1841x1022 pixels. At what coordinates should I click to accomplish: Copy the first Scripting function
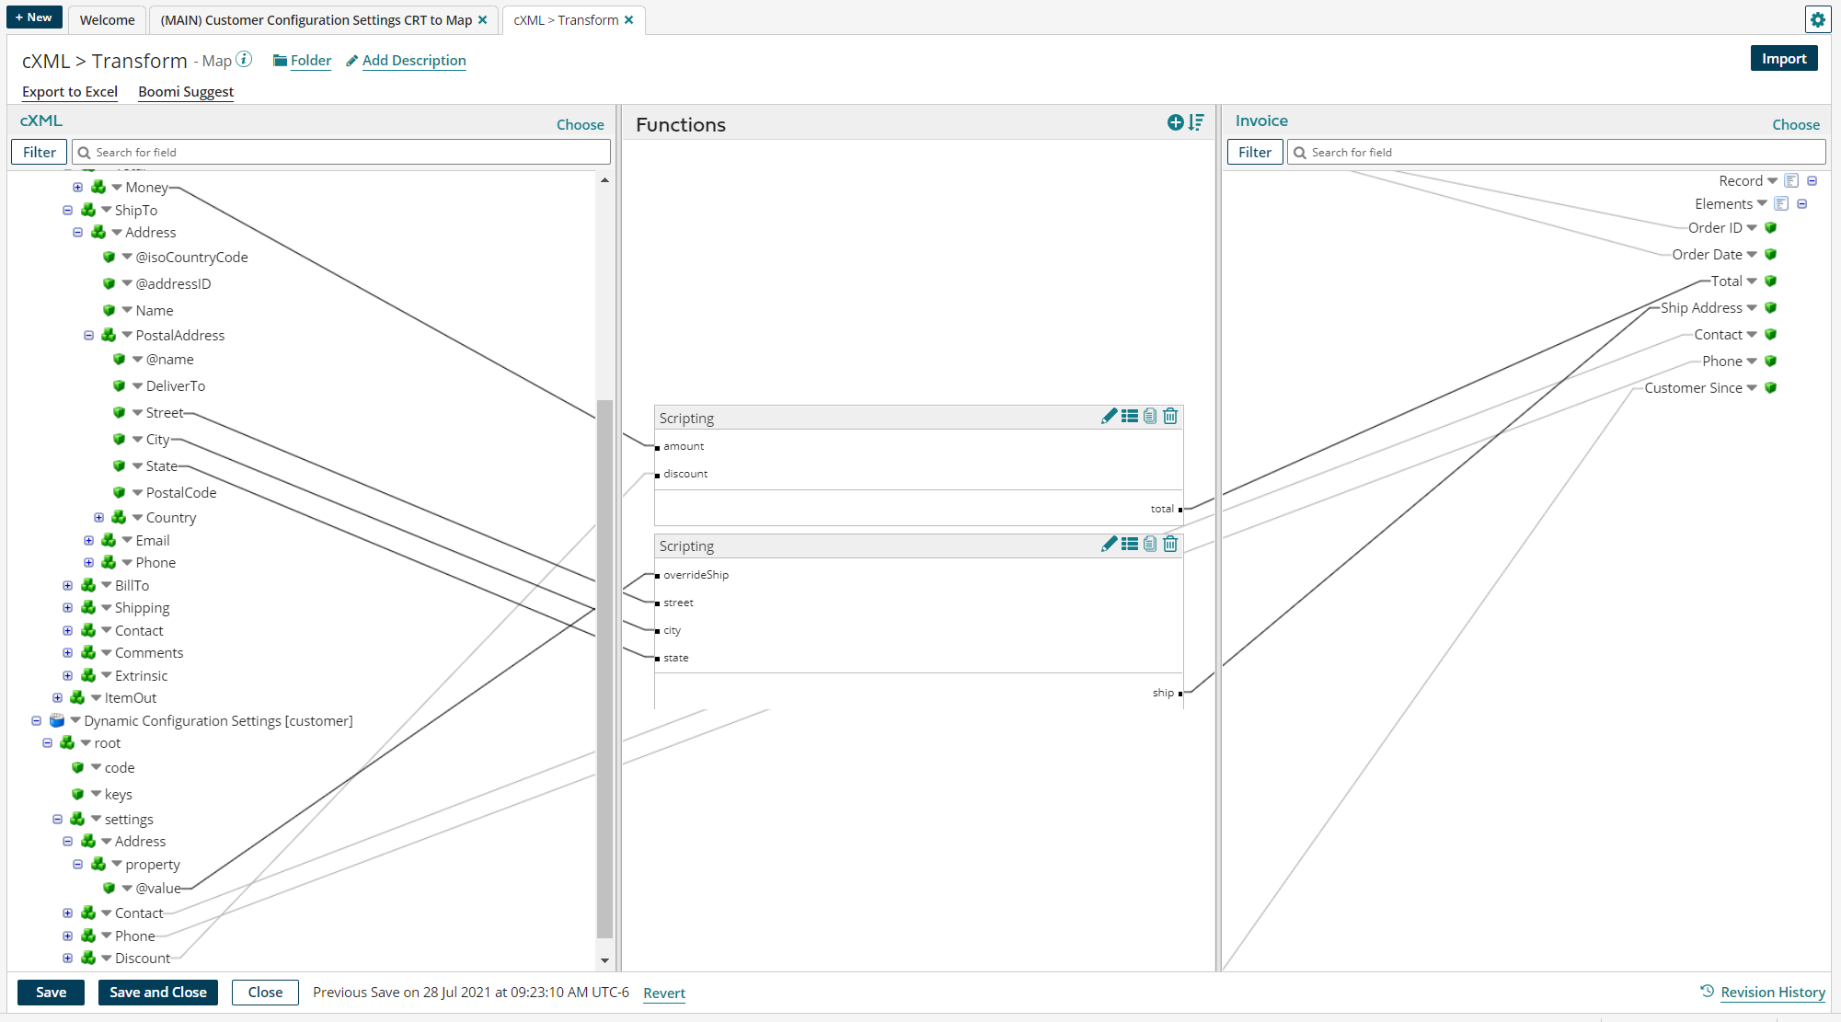(x=1150, y=416)
